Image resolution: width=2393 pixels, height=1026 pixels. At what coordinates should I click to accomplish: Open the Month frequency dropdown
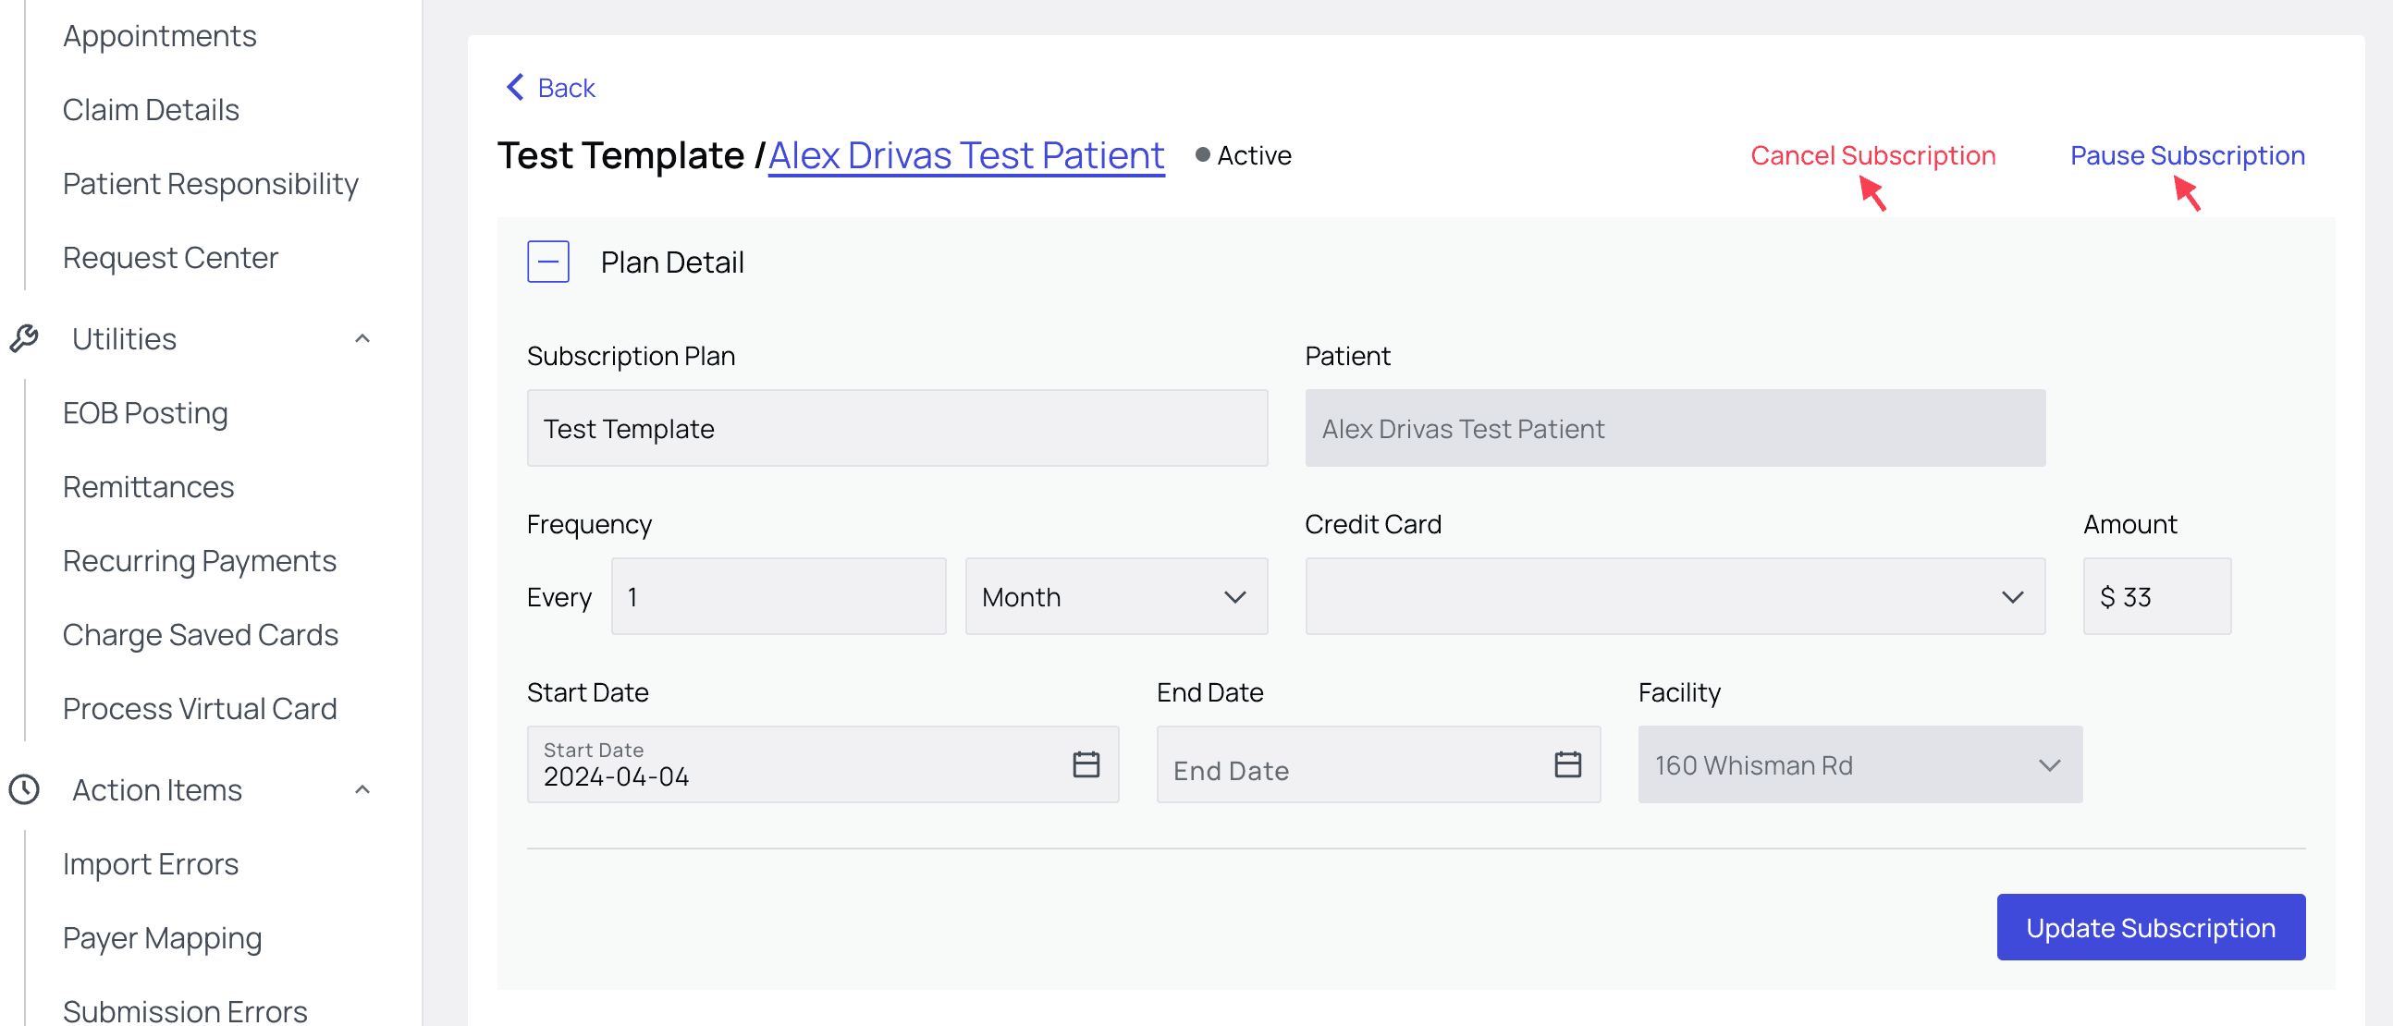tap(1116, 596)
